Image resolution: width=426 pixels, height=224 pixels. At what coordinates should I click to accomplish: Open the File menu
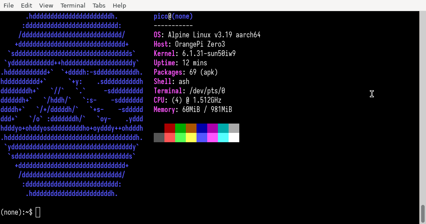pyautogui.click(x=8, y=5)
